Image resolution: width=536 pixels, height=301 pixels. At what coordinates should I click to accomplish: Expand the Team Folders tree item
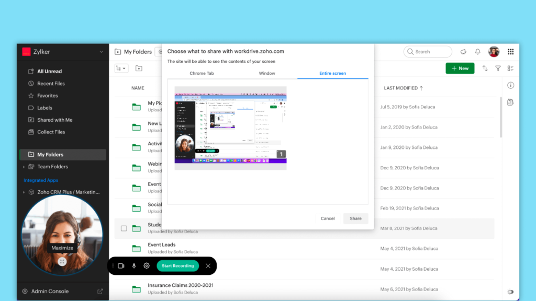point(24,167)
